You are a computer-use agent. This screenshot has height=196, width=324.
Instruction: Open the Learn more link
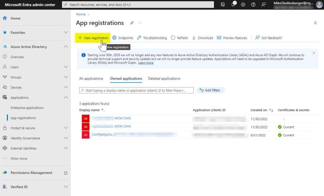click(x=146, y=63)
